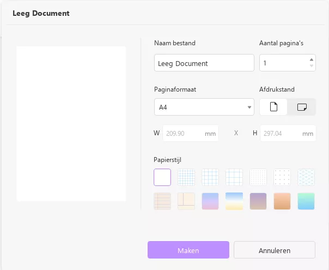Pick the blue-to-pink gradient paper

pos(210,201)
